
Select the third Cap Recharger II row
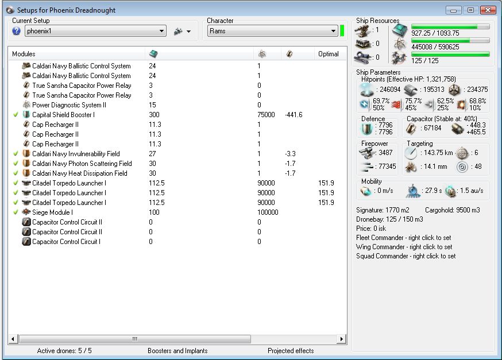point(177,144)
